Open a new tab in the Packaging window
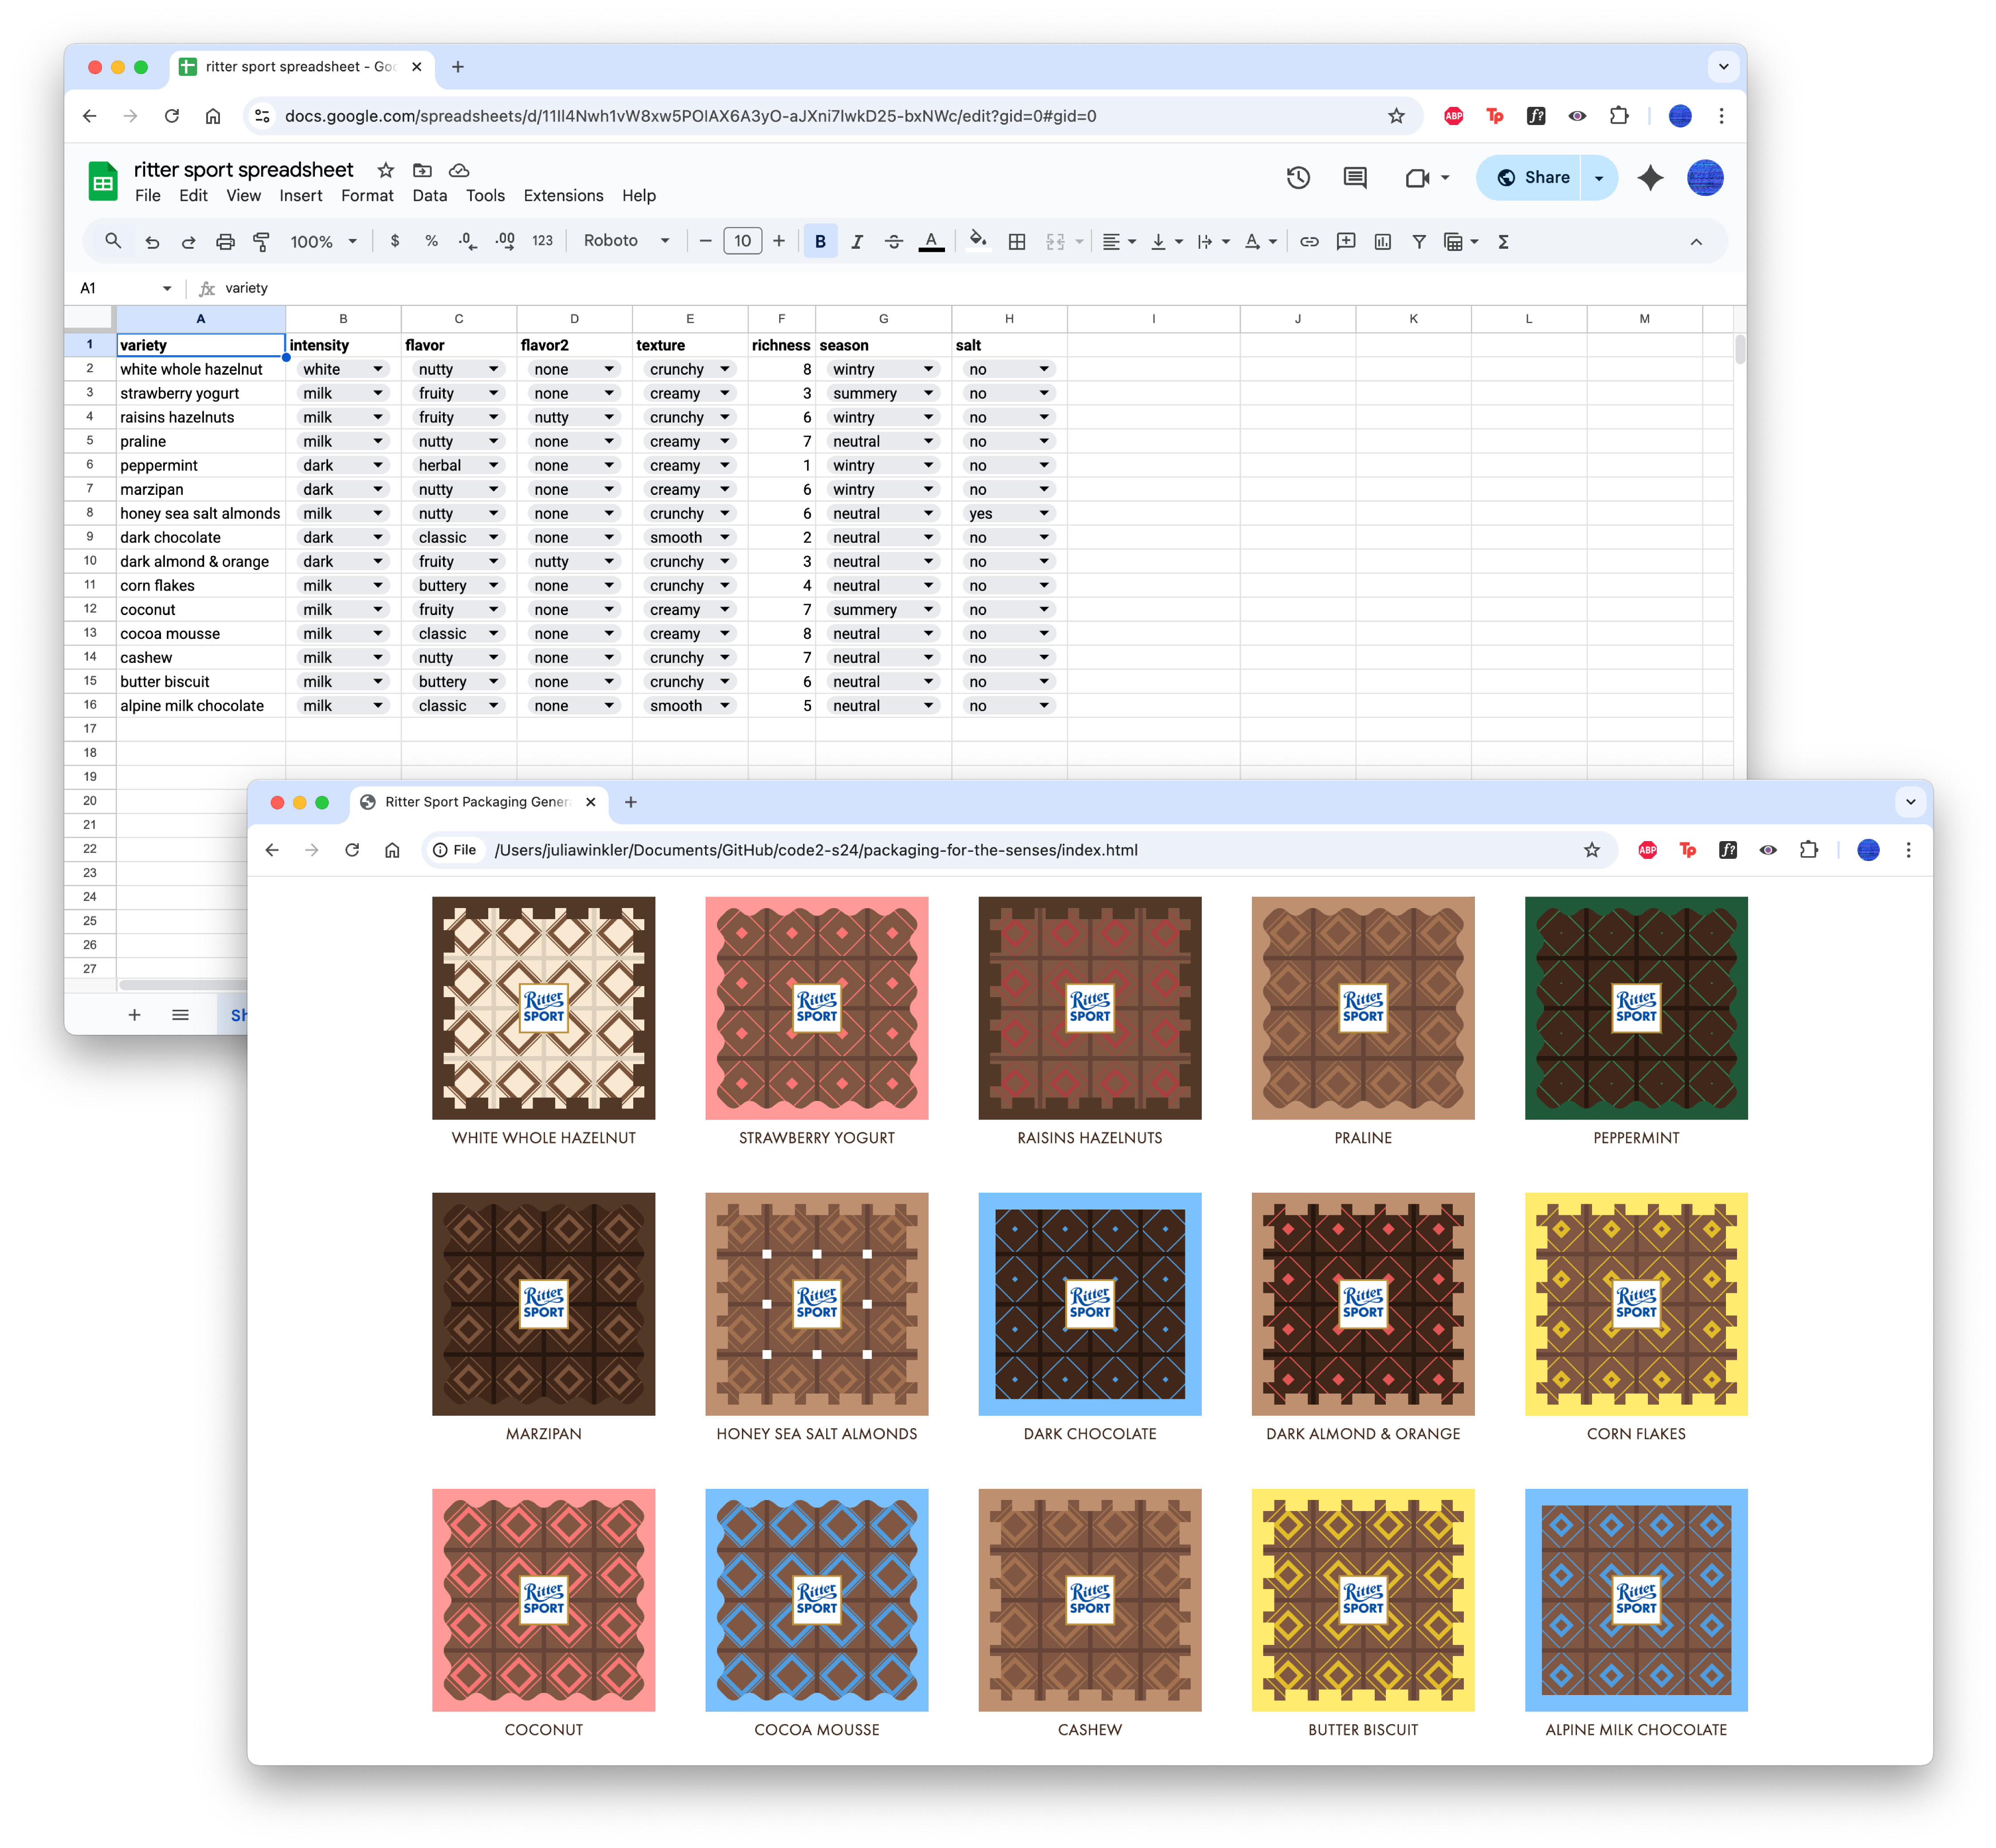 [630, 802]
